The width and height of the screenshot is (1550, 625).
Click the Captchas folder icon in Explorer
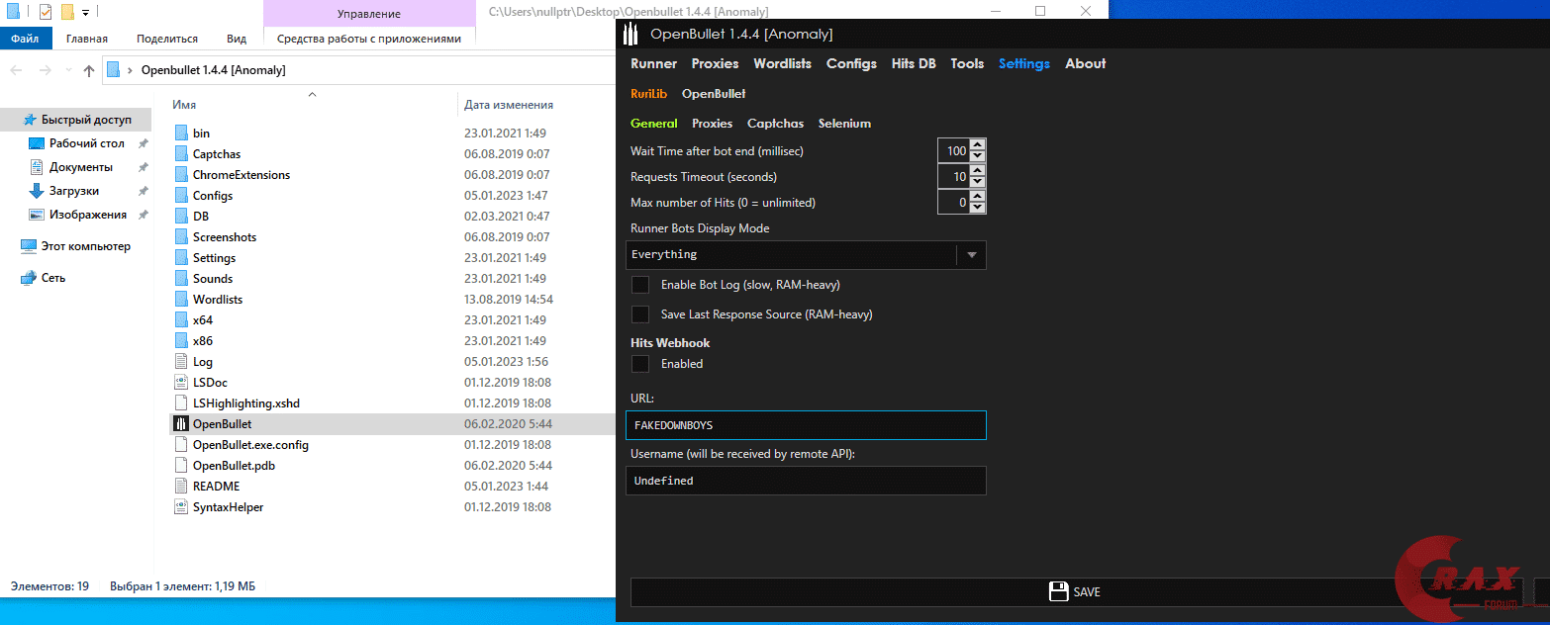(181, 153)
